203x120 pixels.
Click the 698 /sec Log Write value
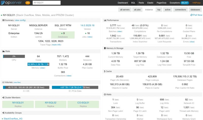tap(164, 100)
